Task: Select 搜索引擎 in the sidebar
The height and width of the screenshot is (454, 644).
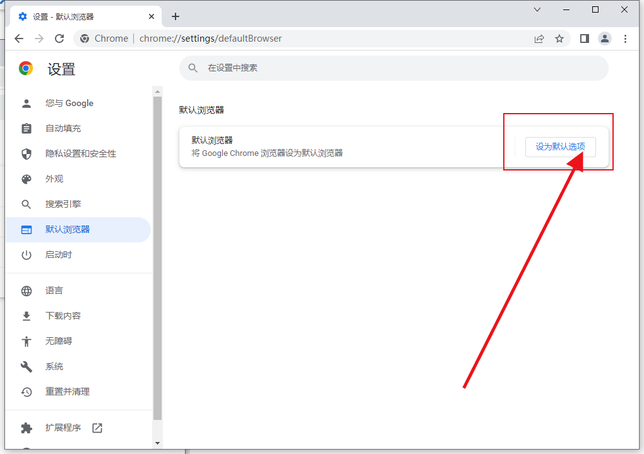Action: 63,204
